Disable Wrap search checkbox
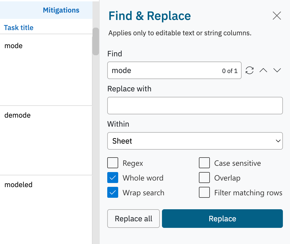 [113, 193]
